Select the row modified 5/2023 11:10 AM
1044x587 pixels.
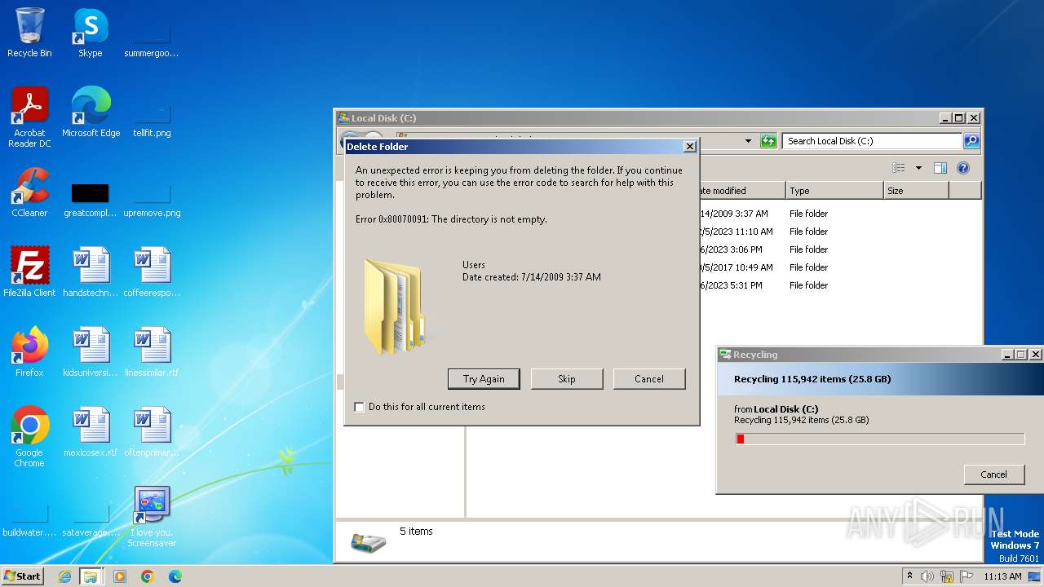[840, 232]
